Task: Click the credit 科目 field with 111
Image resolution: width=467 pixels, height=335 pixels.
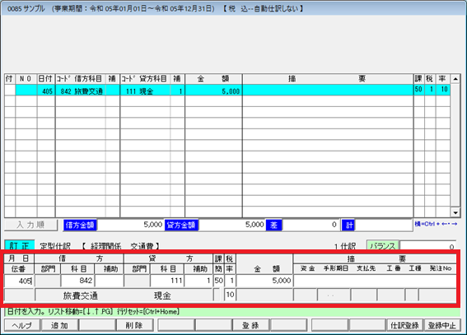Action: [x=167, y=281]
